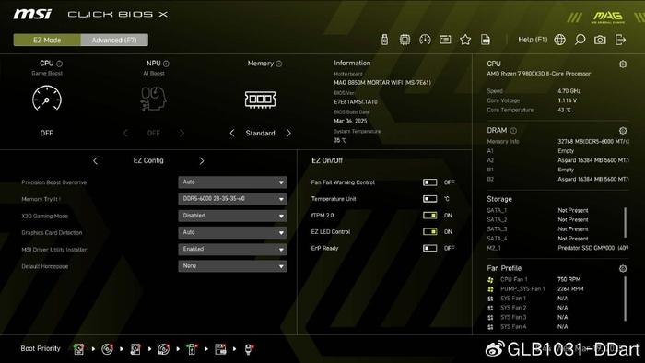Open the Precision Boost Overdrive dropdown
This screenshot has width=645, height=363.
tap(232, 182)
